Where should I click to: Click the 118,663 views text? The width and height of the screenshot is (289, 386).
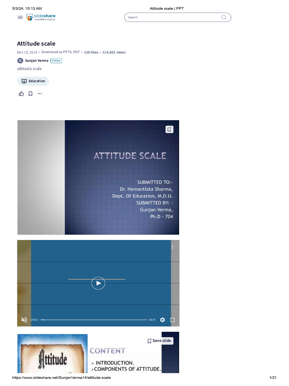click(114, 52)
